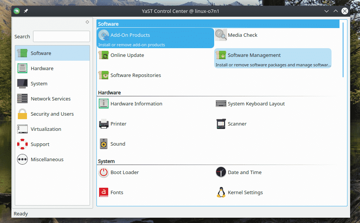
Task: Open Hardware Information icon
Action: (x=104, y=104)
